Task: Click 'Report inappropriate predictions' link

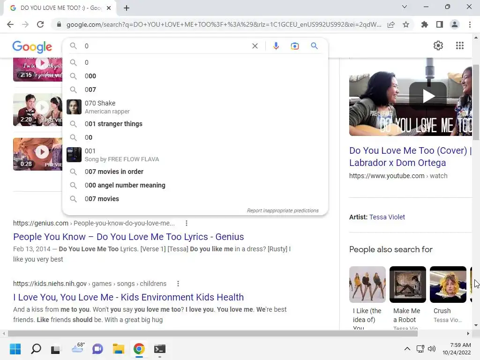Action: [x=283, y=210]
